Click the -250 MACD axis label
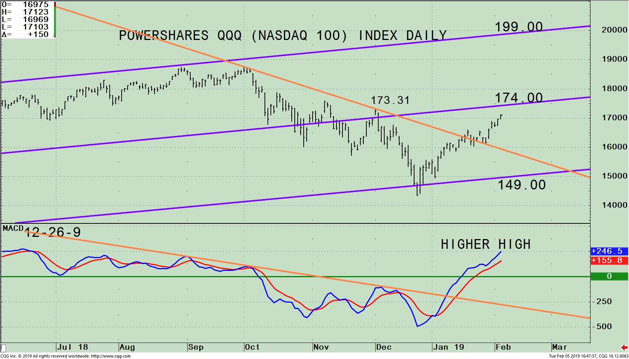This screenshot has height=359, width=629. 602,301
